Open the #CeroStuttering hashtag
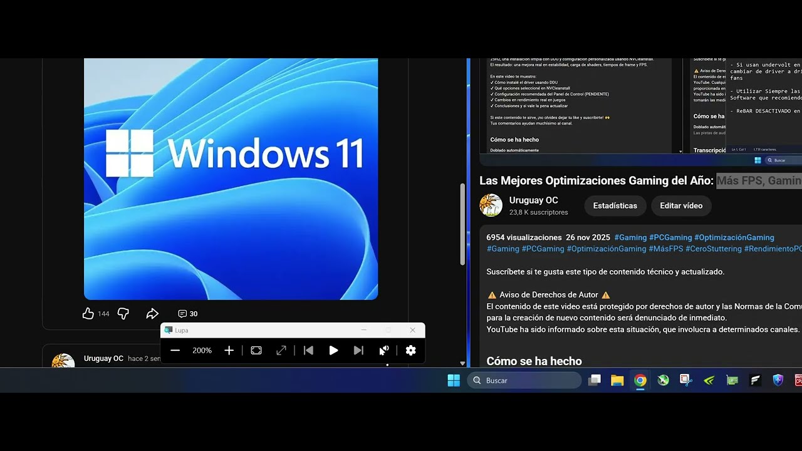The image size is (802, 451). click(714, 249)
